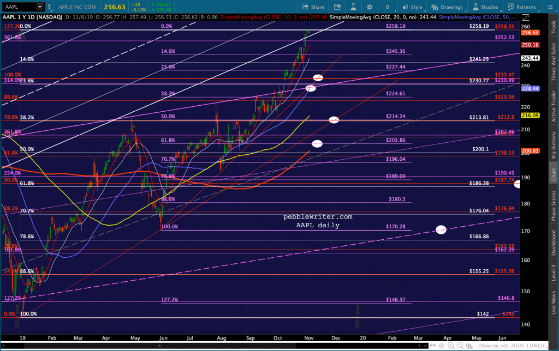
Task: Open the chart notes icon beside Share
Action: click(337, 7)
